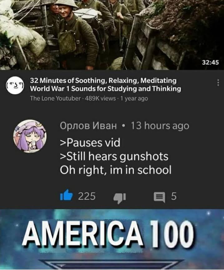224x270 pixels.
Task: Click the 'Still hears gunshots' comment line
Action: 114,157
